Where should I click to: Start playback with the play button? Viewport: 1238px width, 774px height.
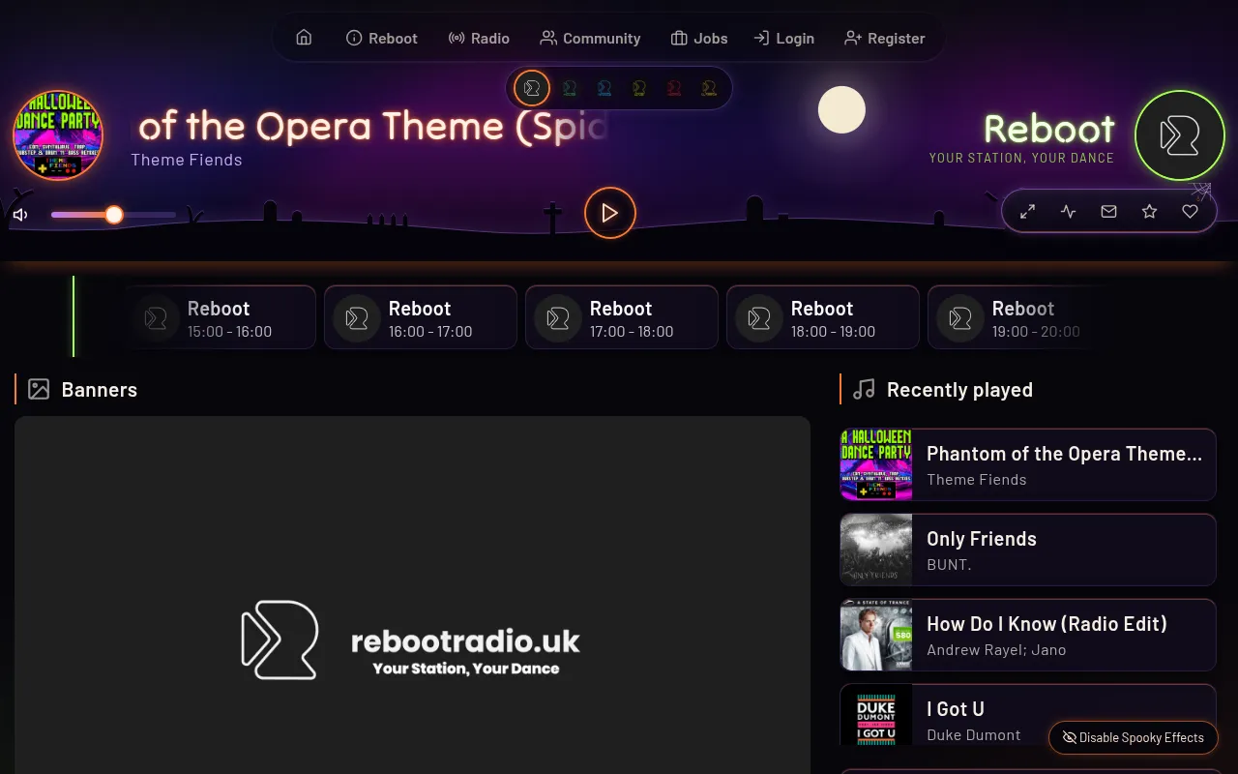click(x=609, y=213)
